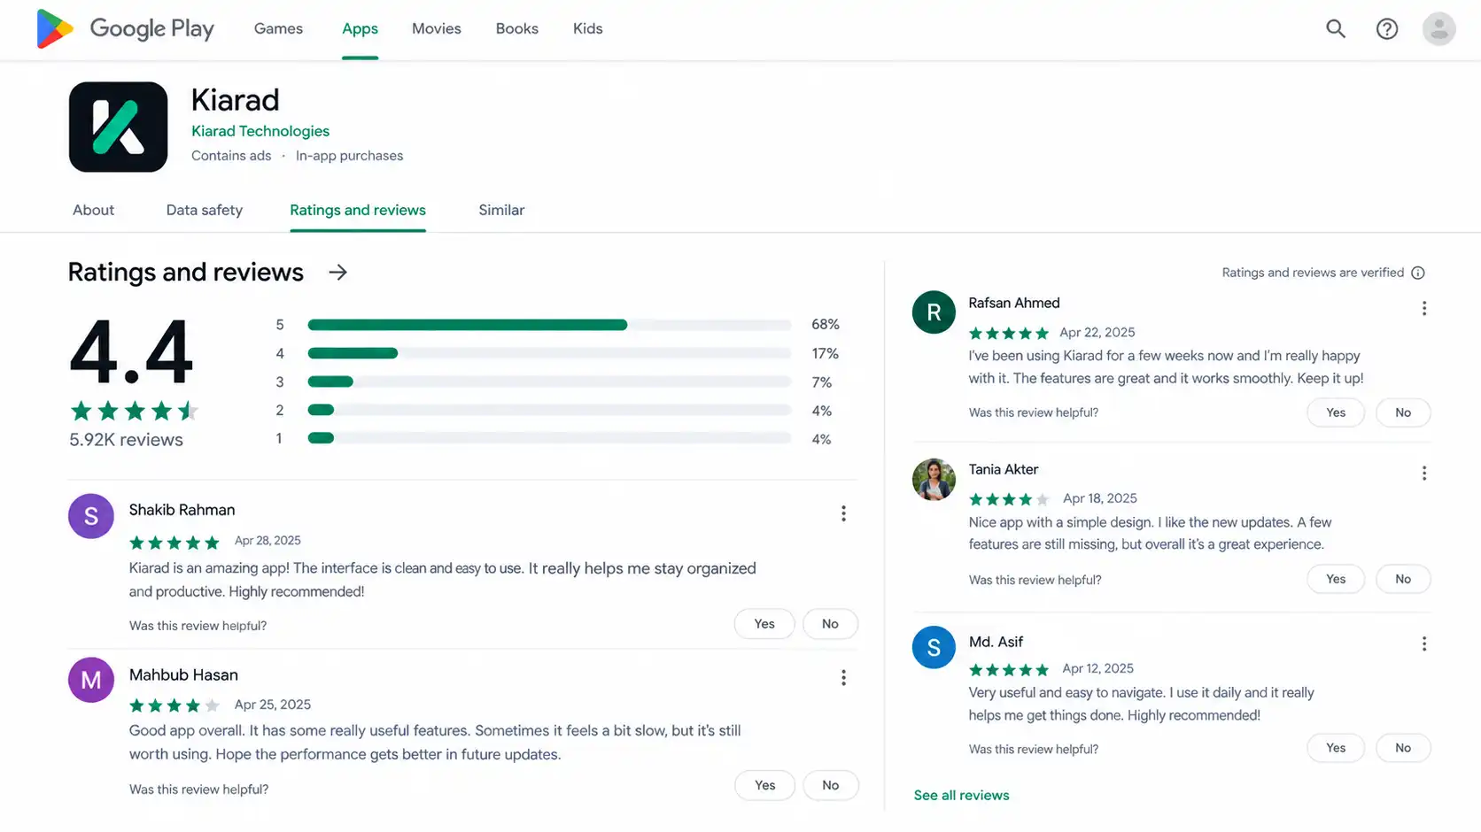Open more options for Mahbub Hasan's review
This screenshot has width=1481, height=832.
pos(843,677)
